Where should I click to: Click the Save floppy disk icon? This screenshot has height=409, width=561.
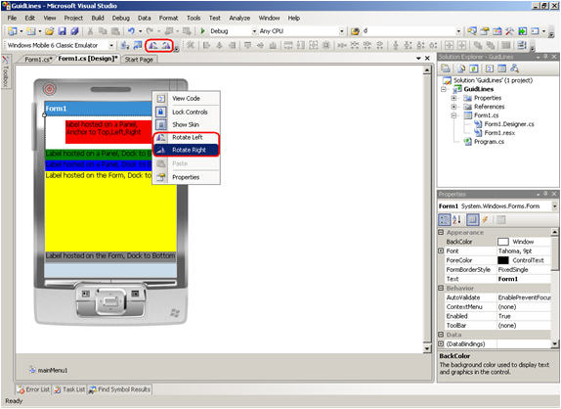pyautogui.click(x=63, y=31)
